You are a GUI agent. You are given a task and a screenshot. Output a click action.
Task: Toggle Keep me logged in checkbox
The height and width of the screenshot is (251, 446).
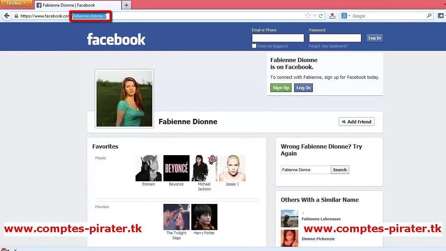tap(254, 46)
